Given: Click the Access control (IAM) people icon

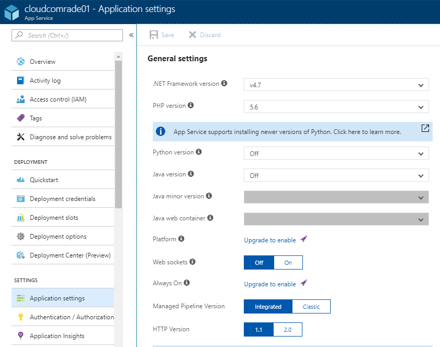Looking at the screenshot, I should click(x=20, y=99).
